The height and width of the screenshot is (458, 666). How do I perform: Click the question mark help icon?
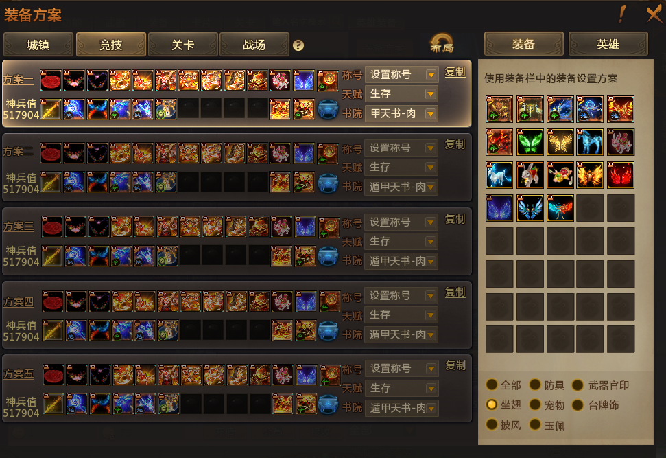tap(298, 45)
